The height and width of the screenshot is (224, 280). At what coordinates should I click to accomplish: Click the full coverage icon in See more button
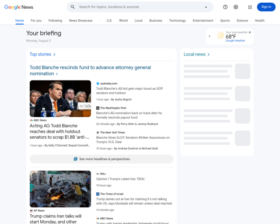[76, 159]
